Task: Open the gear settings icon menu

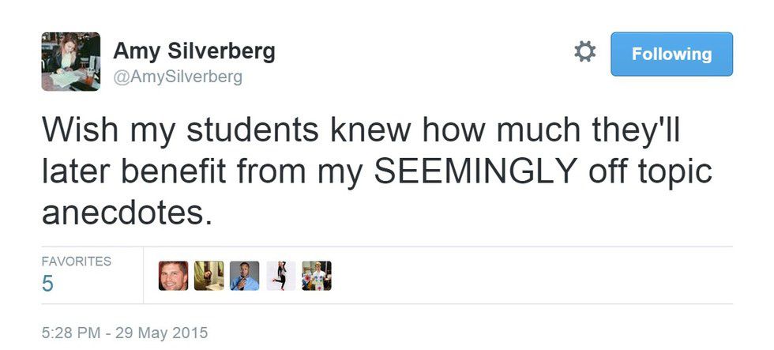Action: (584, 53)
